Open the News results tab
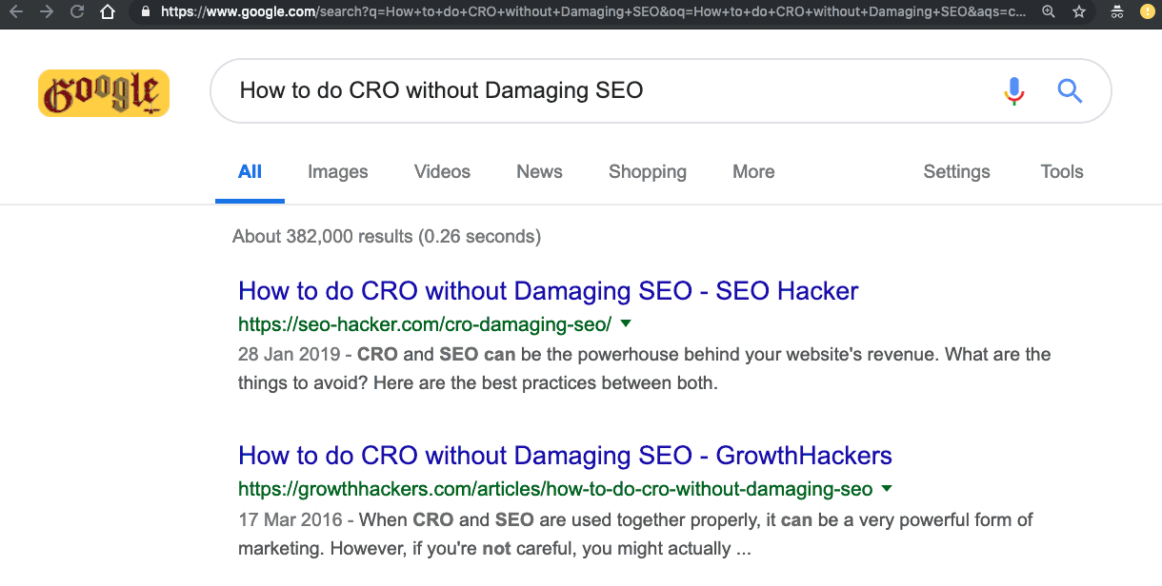Viewport: 1162px width, 586px height. (539, 171)
